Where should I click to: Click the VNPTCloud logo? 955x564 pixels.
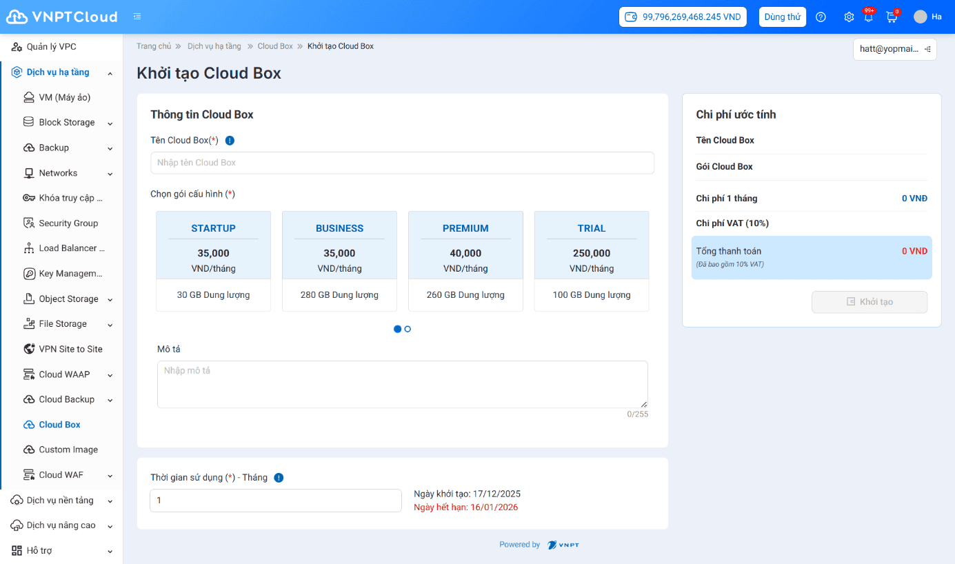tap(61, 17)
